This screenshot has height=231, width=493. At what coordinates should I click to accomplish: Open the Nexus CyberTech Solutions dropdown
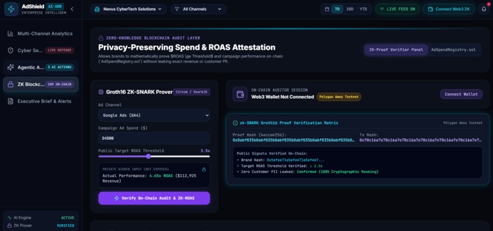pyautogui.click(x=128, y=9)
